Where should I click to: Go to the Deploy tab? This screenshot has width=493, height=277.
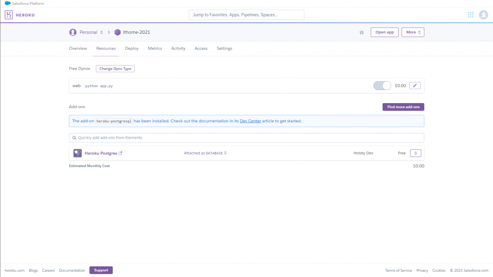coord(132,49)
